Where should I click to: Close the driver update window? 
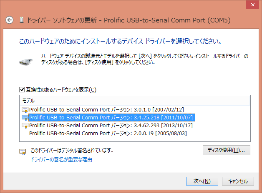click(x=252, y=6)
